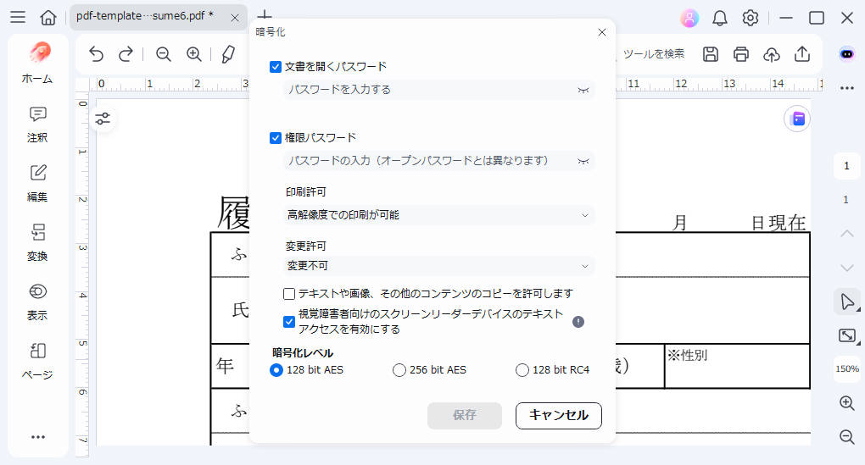Viewport: 865px width, 465px height.
Task: Open the 変更許可 dropdown
Action: [x=438, y=266]
